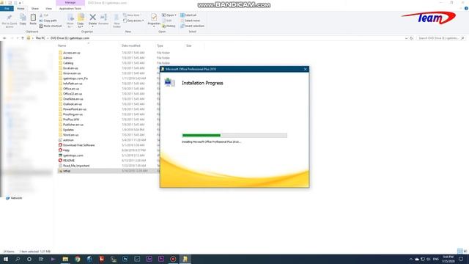Click the Refresh button by address bar

coord(411,38)
